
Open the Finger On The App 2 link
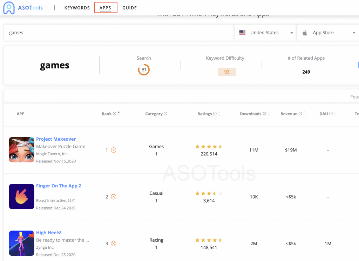coord(59,186)
